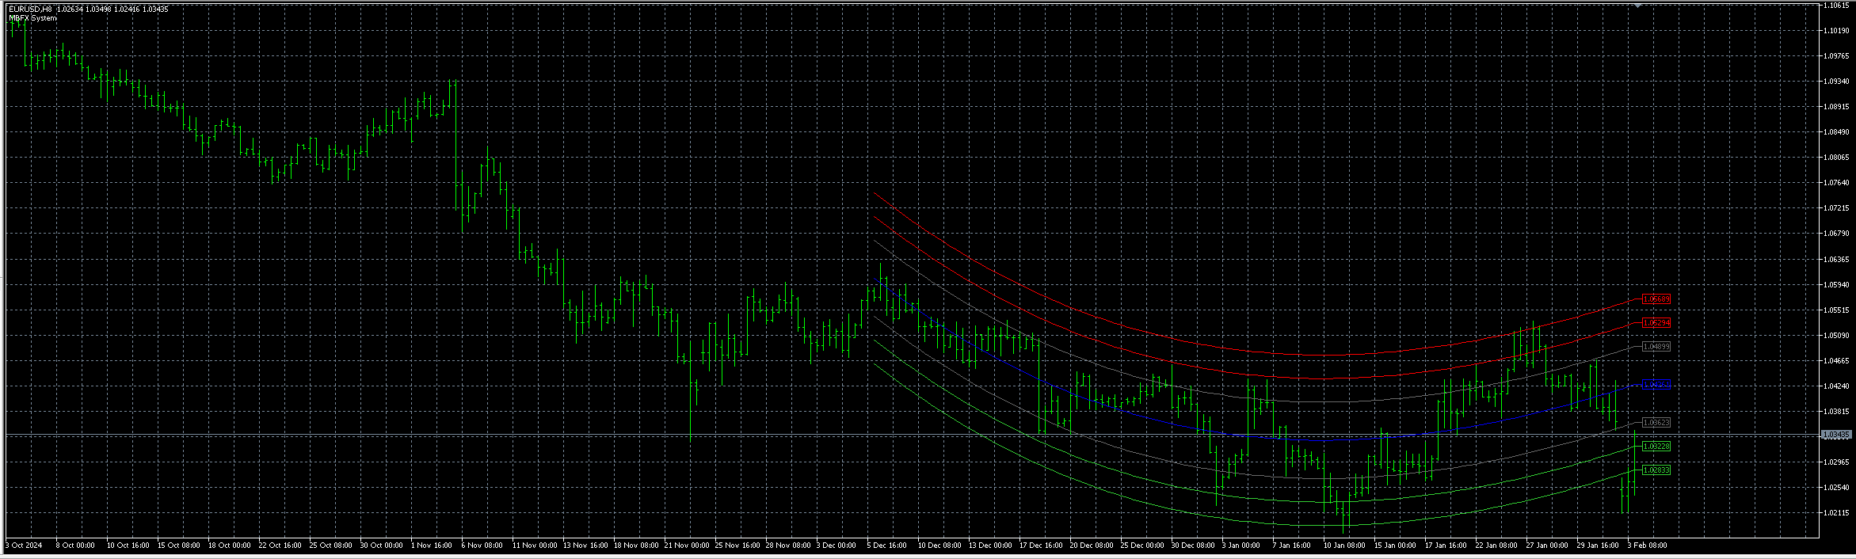The height and width of the screenshot is (559, 1856).
Task: Click the 25 Dec 00:00 time label
Action: 1142,546
